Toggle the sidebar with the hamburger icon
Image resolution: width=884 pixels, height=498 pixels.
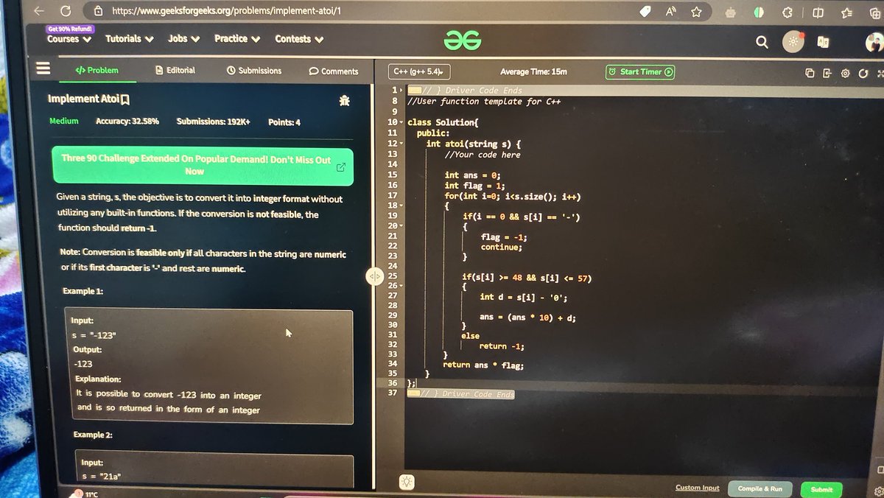43,68
